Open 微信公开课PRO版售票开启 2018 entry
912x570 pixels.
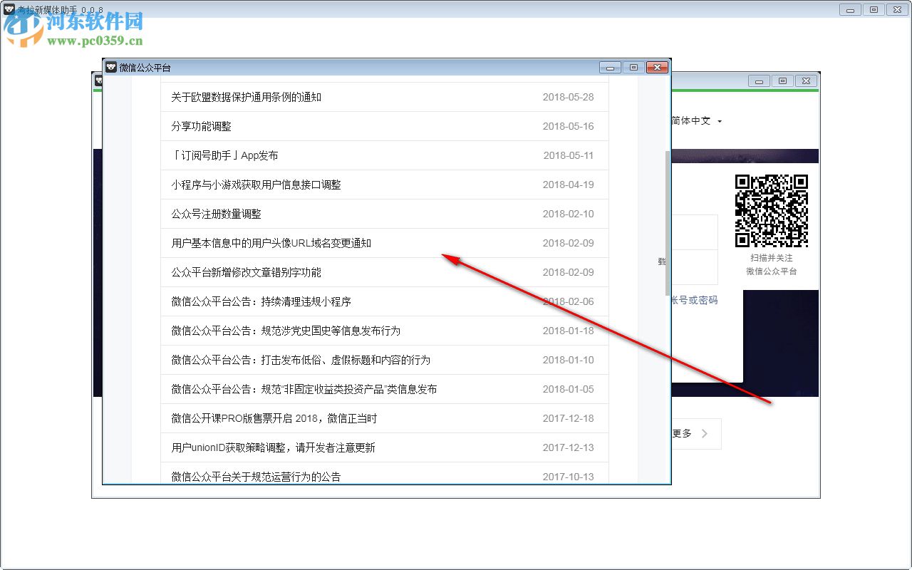[x=274, y=418]
